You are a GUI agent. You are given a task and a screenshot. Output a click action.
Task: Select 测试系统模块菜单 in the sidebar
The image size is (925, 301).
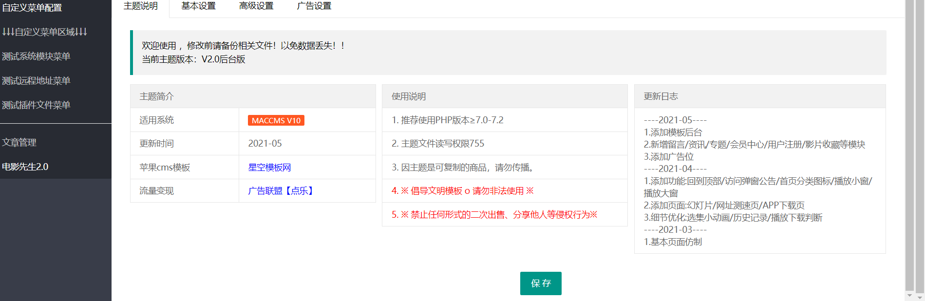[x=36, y=56]
